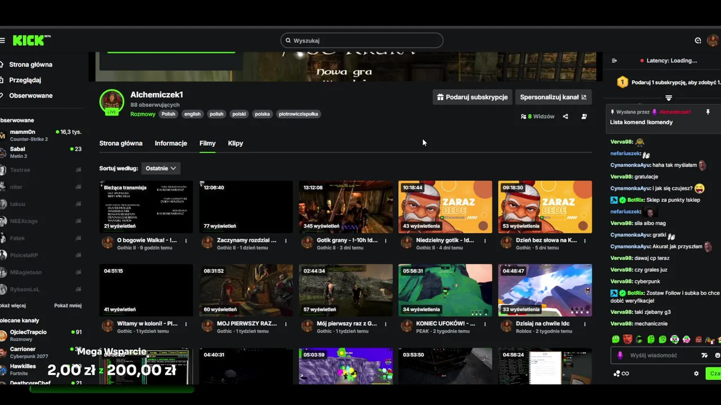This screenshot has height=405, width=721.
Task: Open options menu for 'Gotik grany' video
Action: 386,241
